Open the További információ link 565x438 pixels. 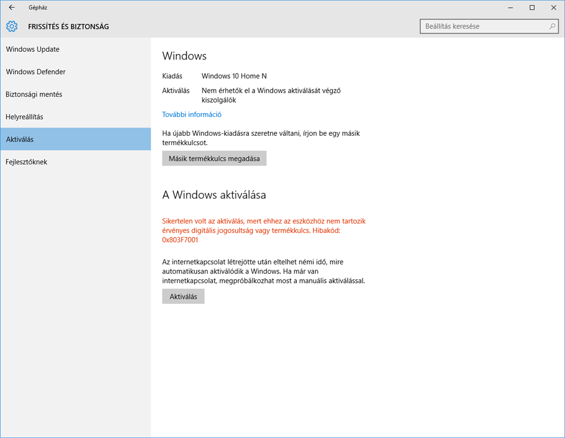tap(191, 115)
